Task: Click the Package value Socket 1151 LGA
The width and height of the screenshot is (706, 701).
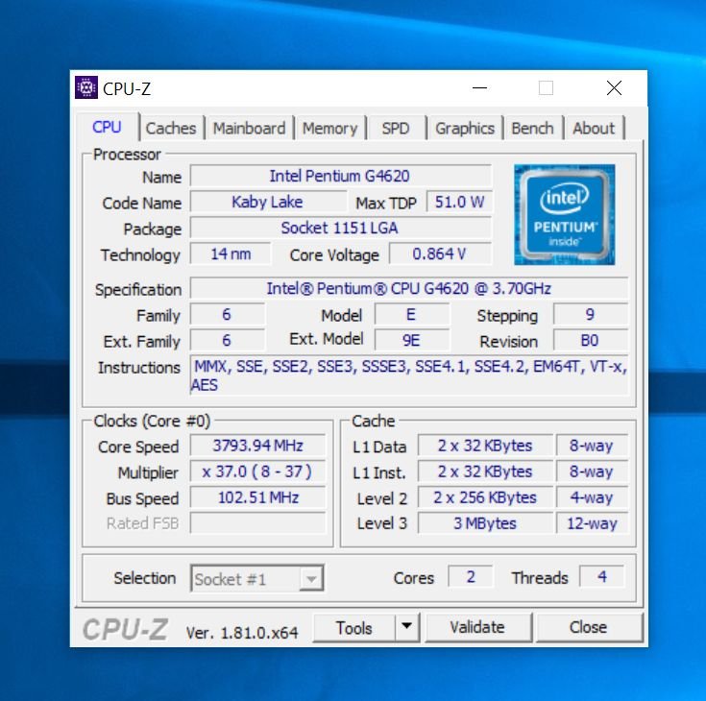Action: pos(340,228)
